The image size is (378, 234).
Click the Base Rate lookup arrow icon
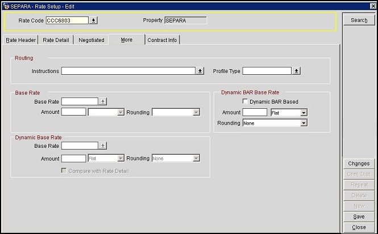coord(103,101)
